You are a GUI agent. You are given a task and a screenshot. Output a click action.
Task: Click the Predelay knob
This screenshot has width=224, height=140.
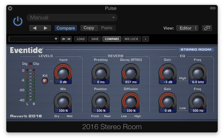101,74
